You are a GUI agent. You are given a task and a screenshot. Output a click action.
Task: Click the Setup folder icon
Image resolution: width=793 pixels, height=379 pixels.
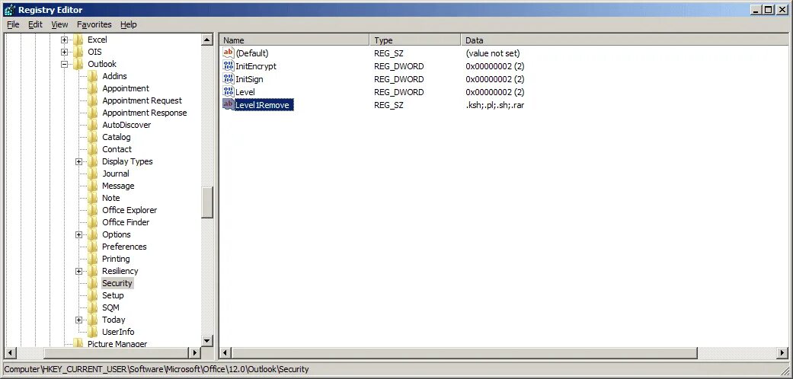click(x=93, y=295)
